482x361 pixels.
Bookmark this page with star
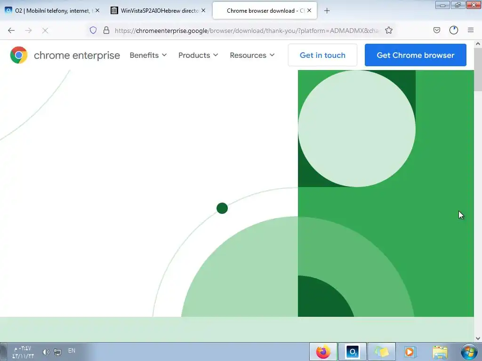point(388,30)
